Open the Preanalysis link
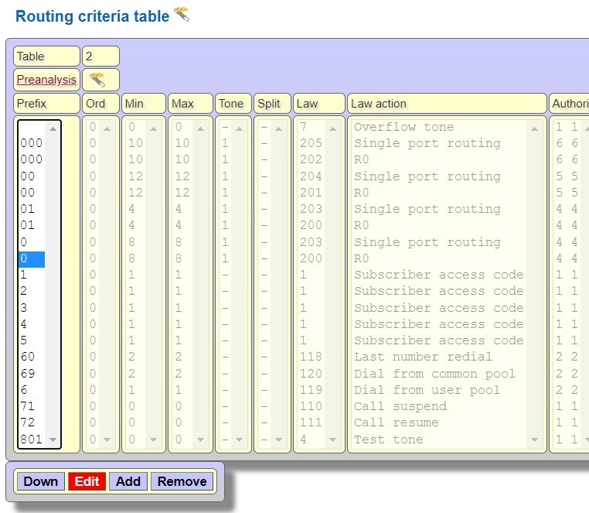Screen dimensions: 589x513 pyautogui.click(x=46, y=80)
